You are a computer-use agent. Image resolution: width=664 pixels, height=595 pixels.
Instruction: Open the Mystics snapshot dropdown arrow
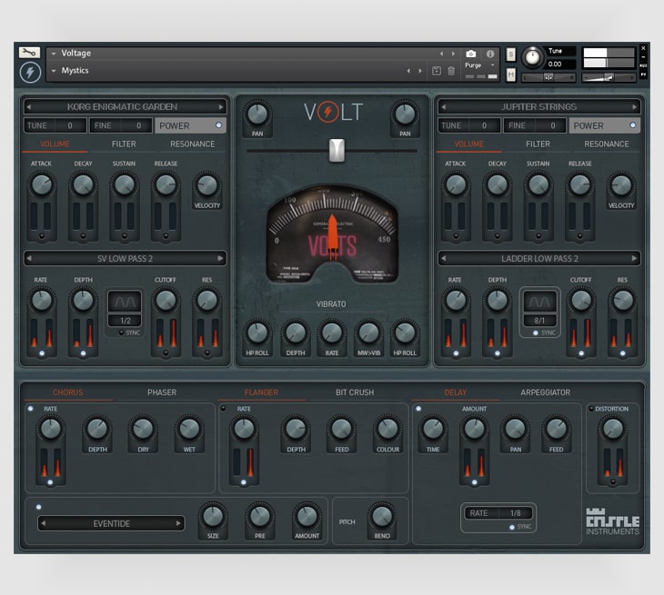(x=54, y=71)
